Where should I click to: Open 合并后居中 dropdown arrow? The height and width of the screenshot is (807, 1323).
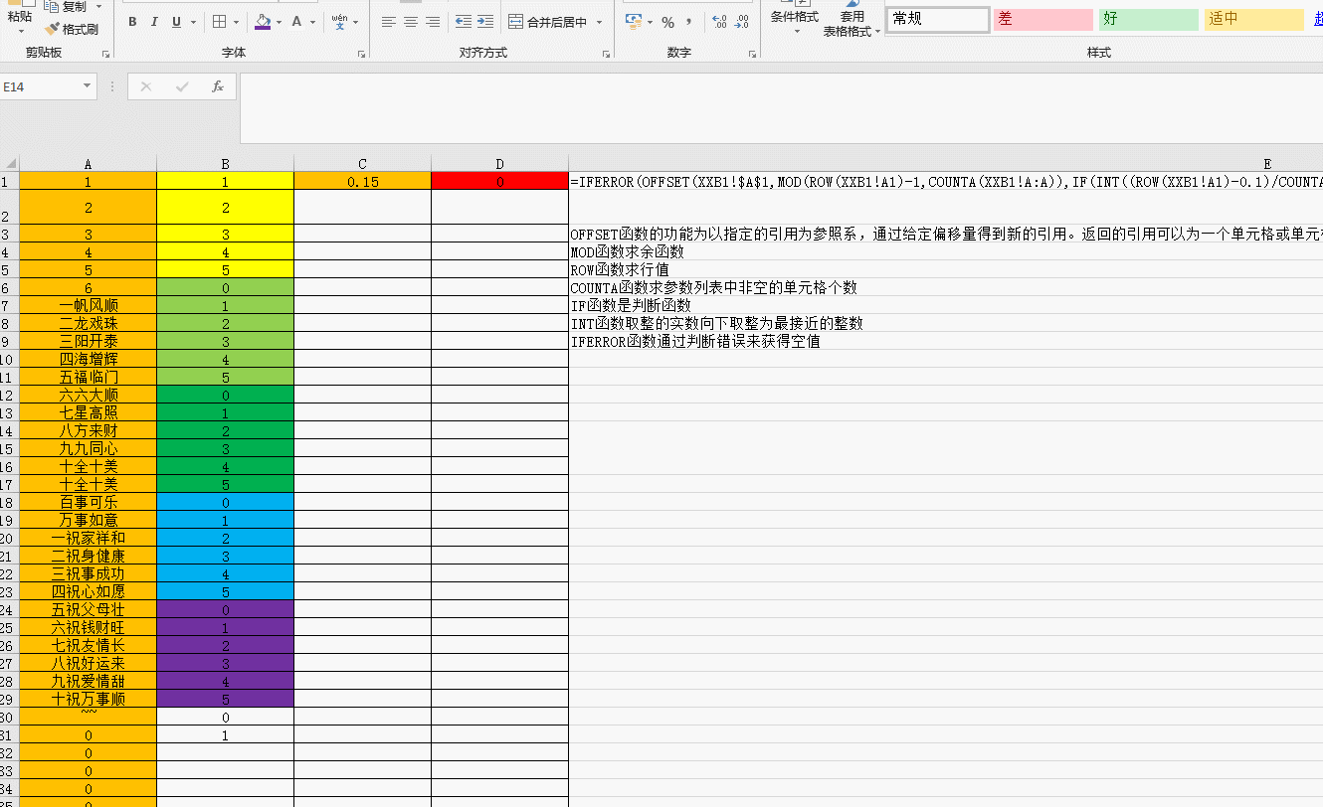click(x=601, y=22)
